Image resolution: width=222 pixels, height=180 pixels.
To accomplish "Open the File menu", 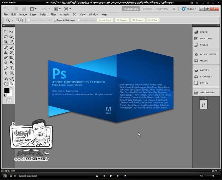I will 6,14.
